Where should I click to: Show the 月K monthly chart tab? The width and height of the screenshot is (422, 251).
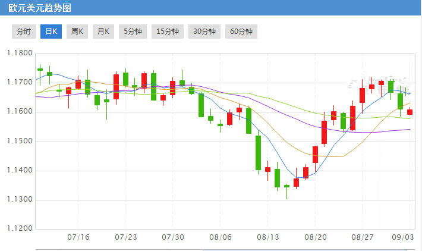coord(103,32)
